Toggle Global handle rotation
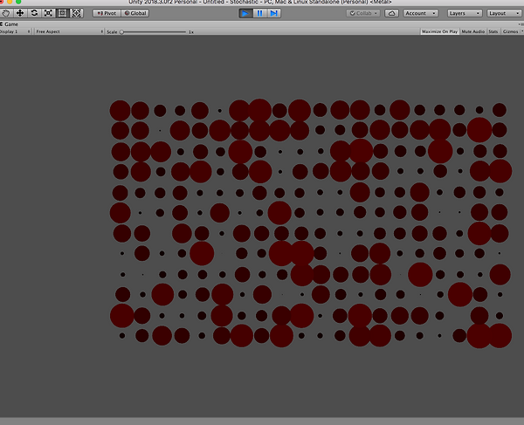The height and width of the screenshot is (425, 524). point(135,13)
